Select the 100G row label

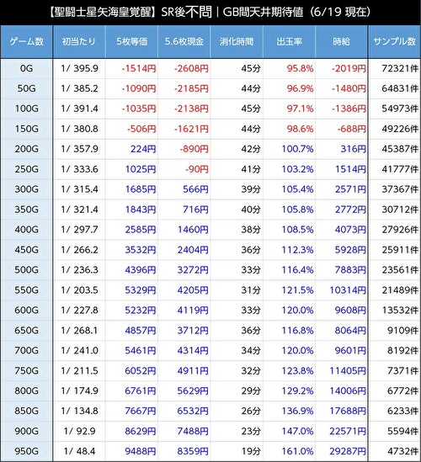[x=27, y=109]
